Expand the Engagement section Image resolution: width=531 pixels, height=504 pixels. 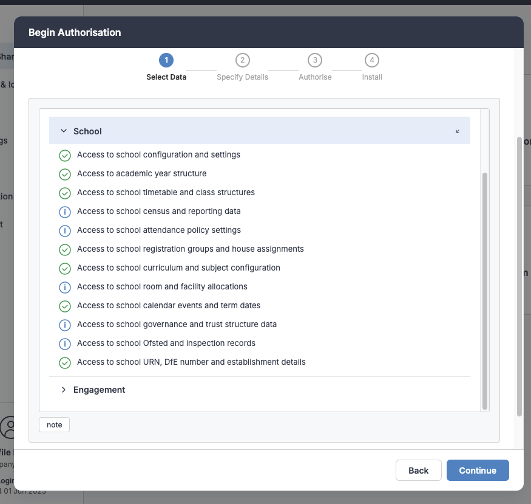[63, 390]
